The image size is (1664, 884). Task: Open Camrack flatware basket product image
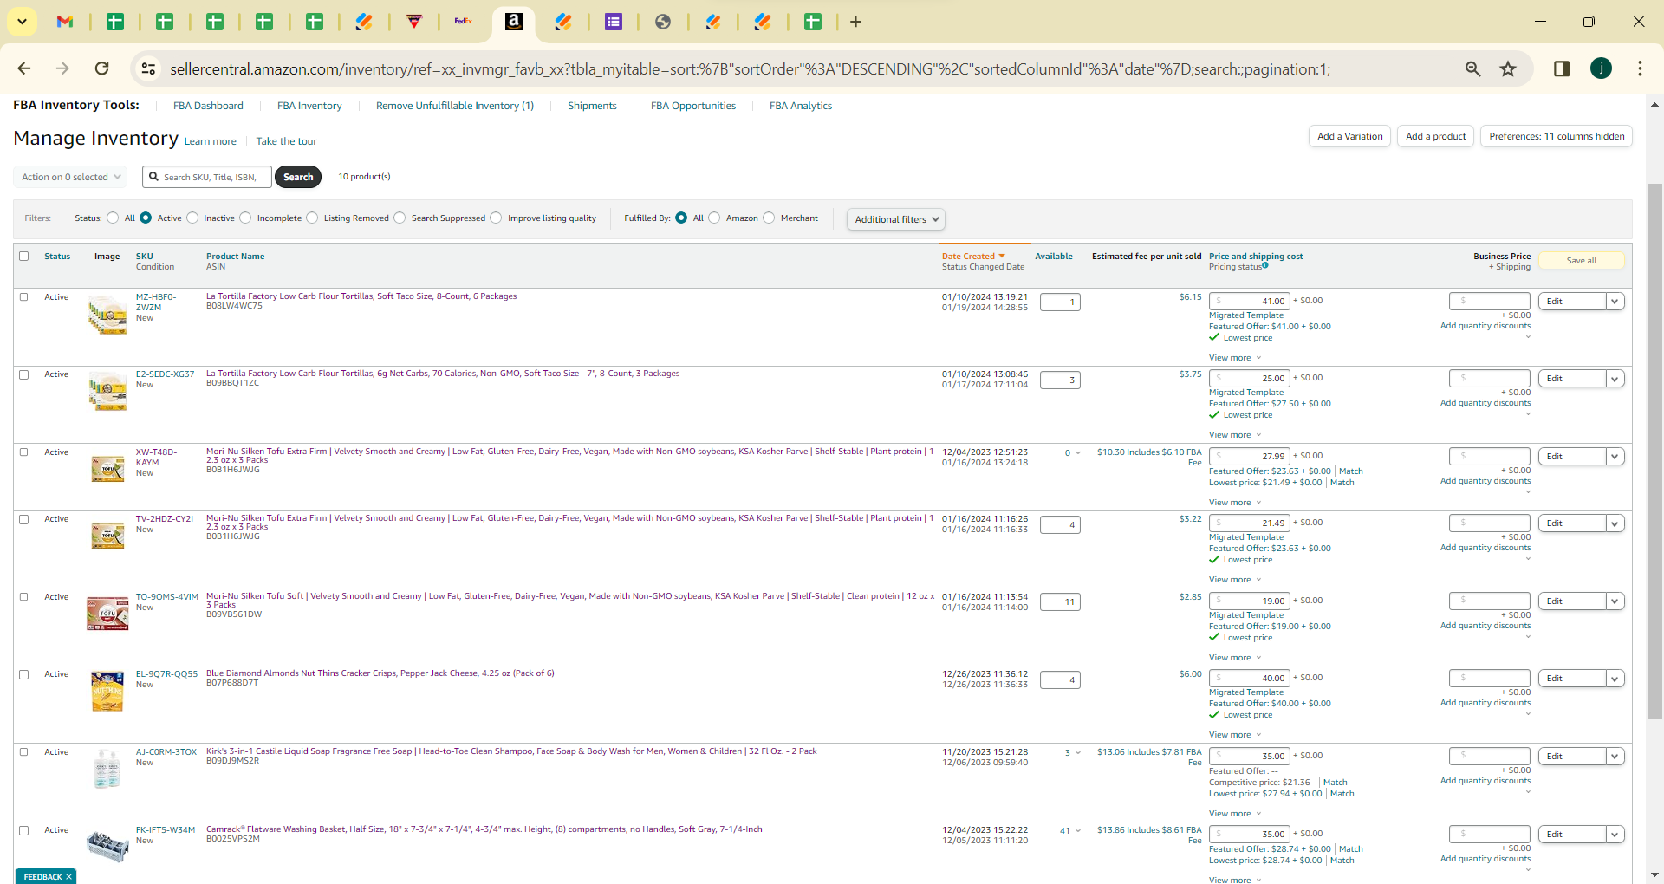(107, 845)
